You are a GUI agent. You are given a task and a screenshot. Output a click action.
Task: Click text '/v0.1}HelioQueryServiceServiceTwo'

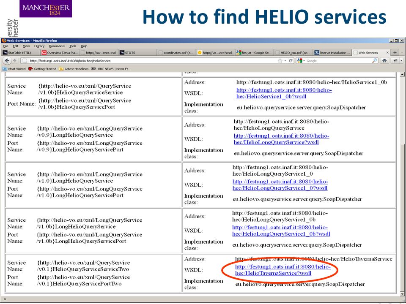[82, 269]
